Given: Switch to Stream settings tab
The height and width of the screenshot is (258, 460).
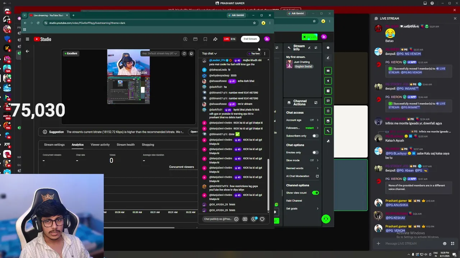Looking at the screenshot, I should click(x=54, y=145).
